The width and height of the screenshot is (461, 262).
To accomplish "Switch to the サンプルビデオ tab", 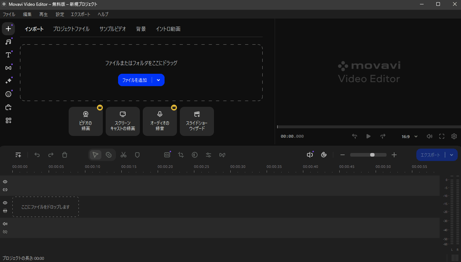I will click(113, 29).
